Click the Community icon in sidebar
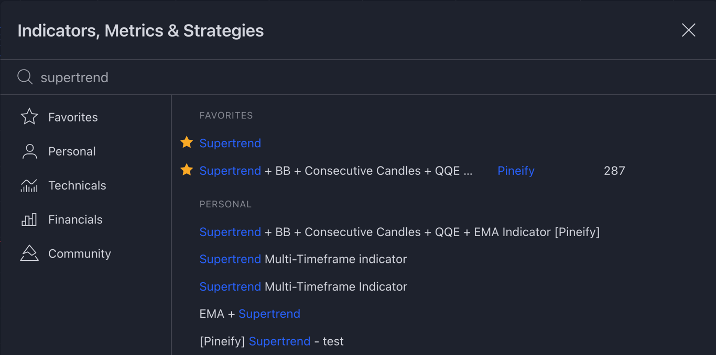The width and height of the screenshot is (716, 355). 29,253
